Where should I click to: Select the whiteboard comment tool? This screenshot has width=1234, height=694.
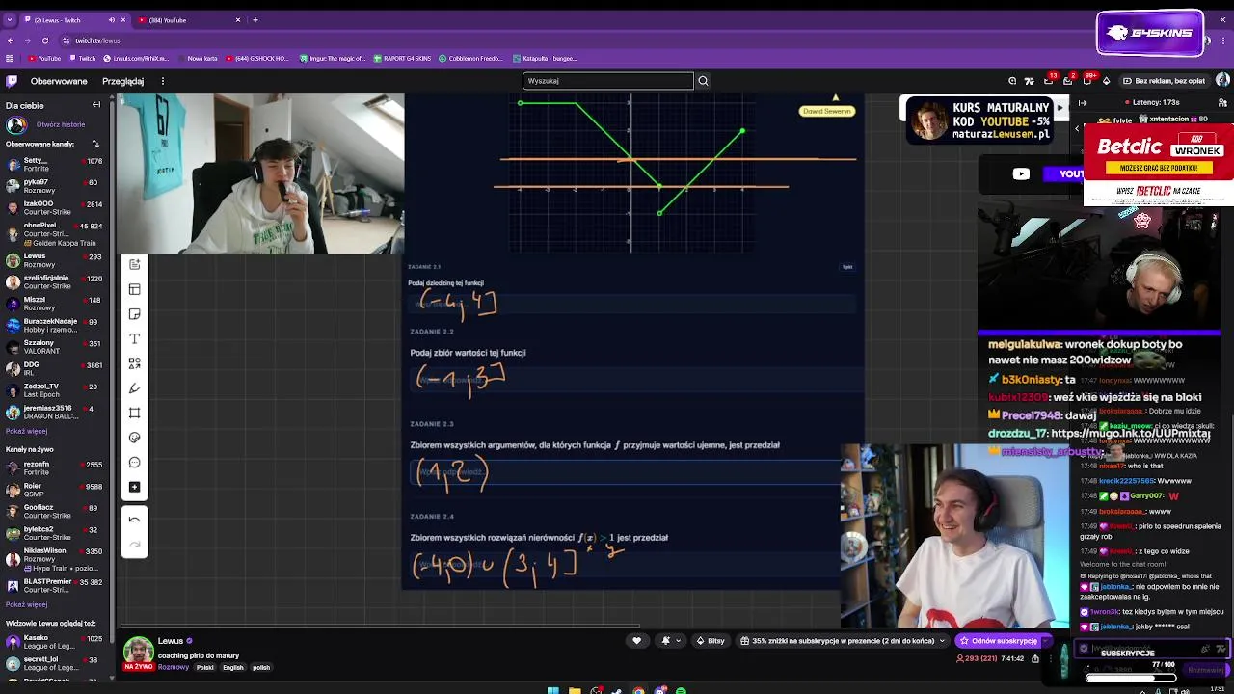click(134, 463)
